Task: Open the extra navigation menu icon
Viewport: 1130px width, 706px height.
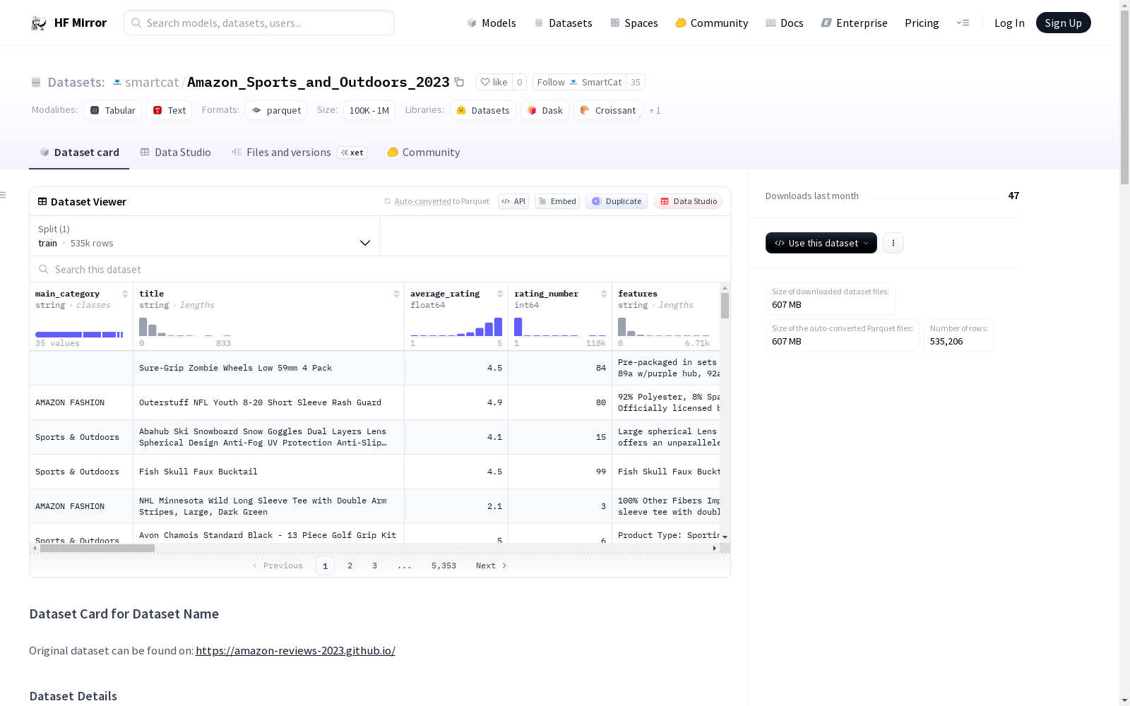Action: click(x=963, y=23)
